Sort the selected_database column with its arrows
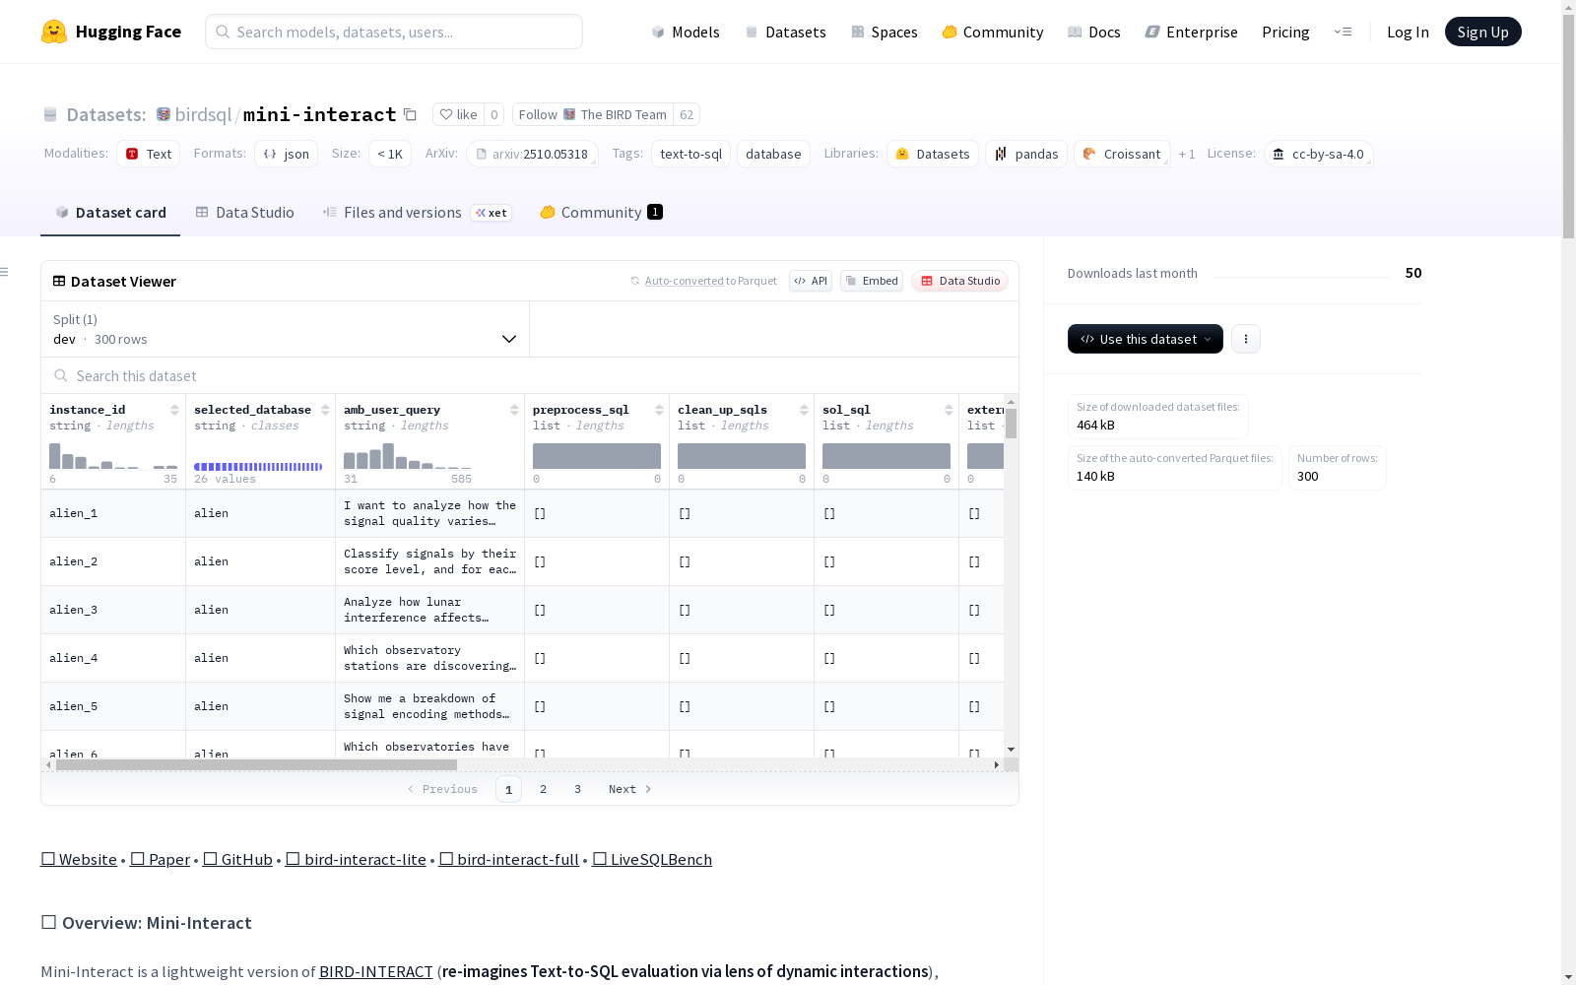This screenshot has width=1576, height=985. click(x=325, y=410)
